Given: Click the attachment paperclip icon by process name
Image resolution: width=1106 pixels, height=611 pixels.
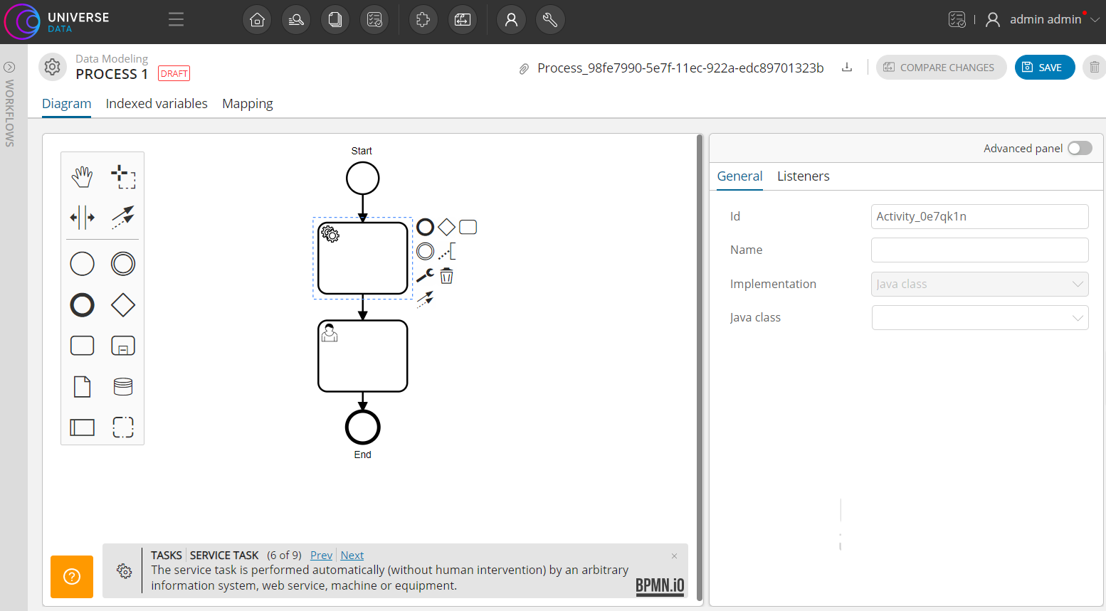Looking at the screenshot, I should tap(524, 69).
